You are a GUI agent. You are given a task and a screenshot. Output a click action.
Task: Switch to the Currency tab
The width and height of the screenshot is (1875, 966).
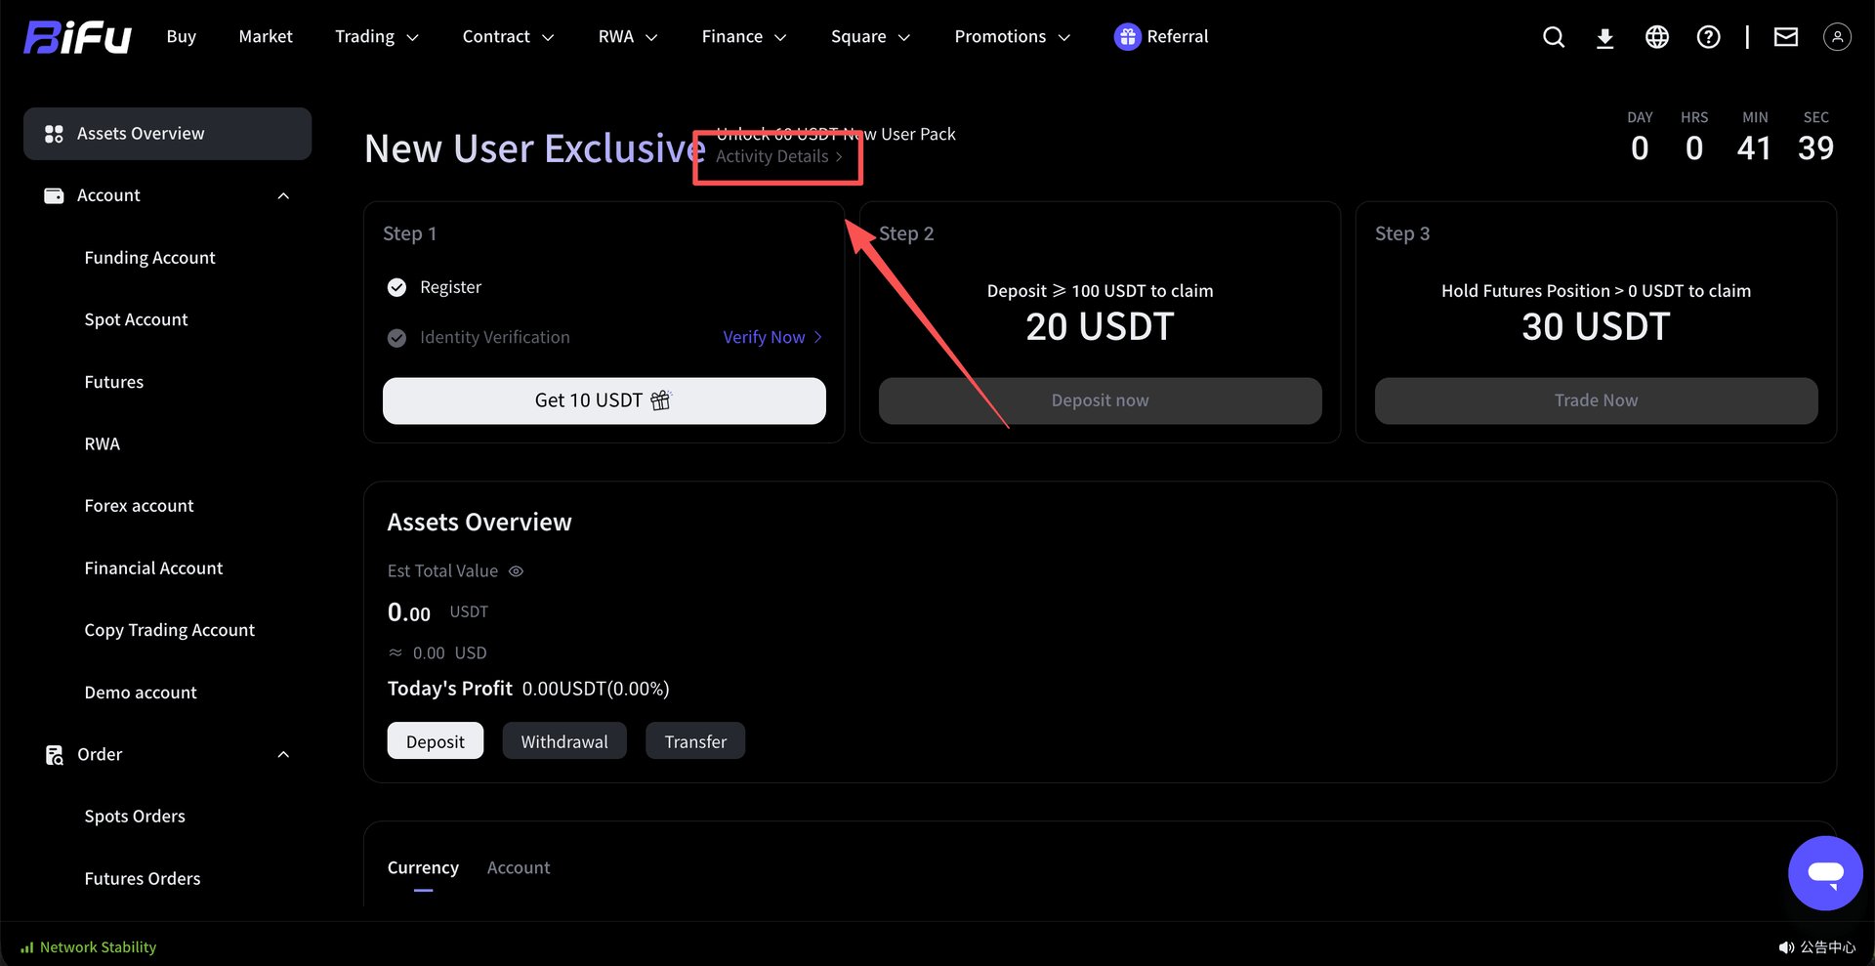tap(423, 867)
